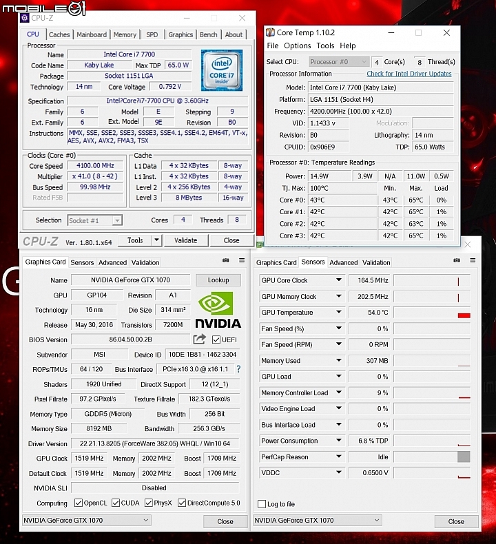Screen dimensions: 496x544
Task: Click the screenshot camera icon in right GPU-Z window
Action: point(457,260)
